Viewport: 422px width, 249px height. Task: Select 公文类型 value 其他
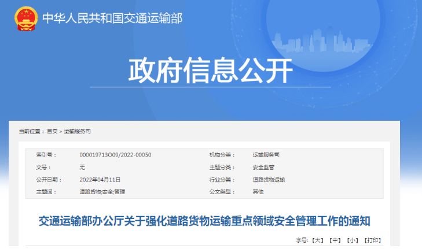[258, 192]
